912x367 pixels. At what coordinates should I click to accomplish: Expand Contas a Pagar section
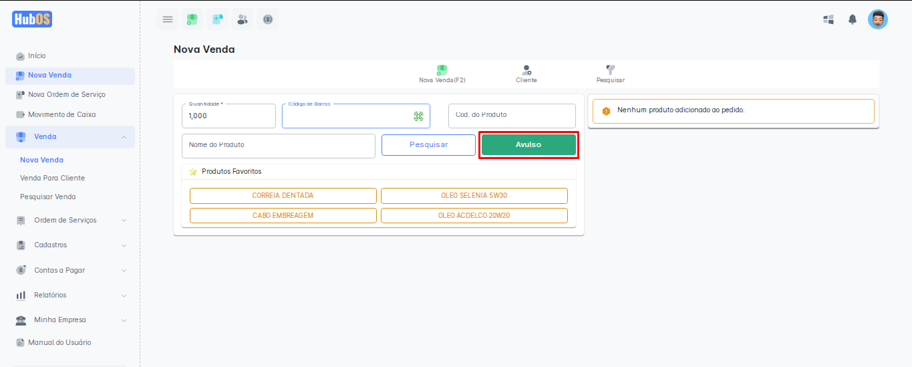(124, 271)
